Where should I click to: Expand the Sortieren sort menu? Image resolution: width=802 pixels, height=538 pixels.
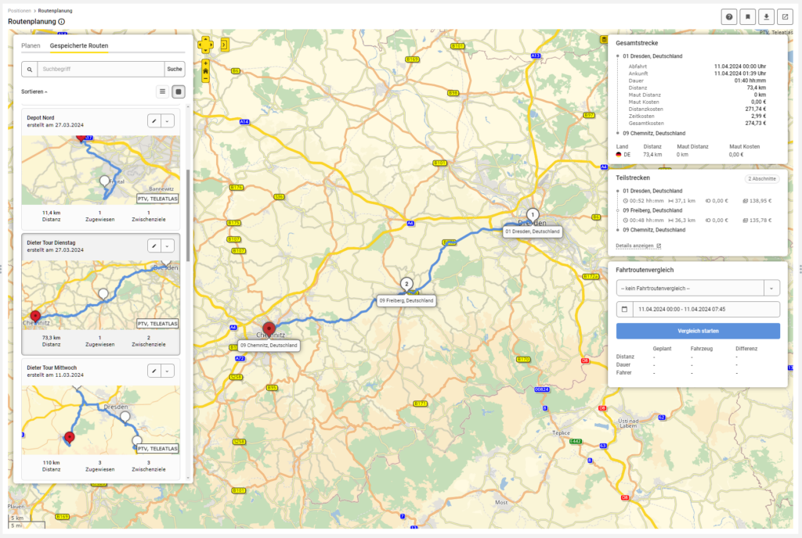click(34, 91)
